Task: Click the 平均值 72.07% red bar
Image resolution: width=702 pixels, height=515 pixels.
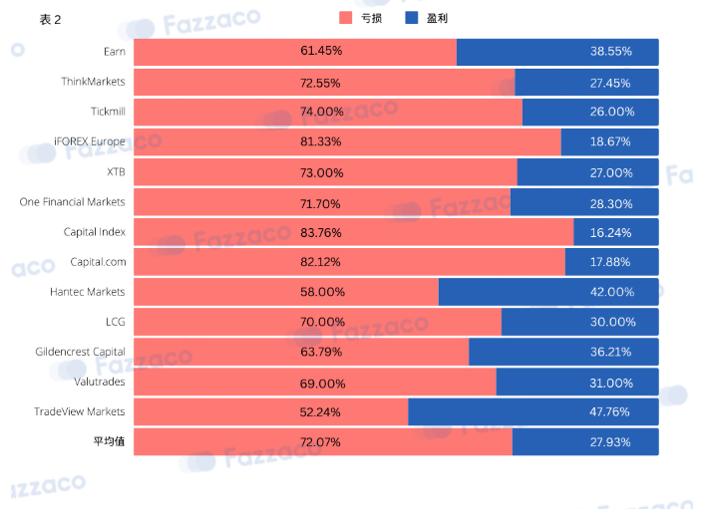Action: [x=323, y=441]
